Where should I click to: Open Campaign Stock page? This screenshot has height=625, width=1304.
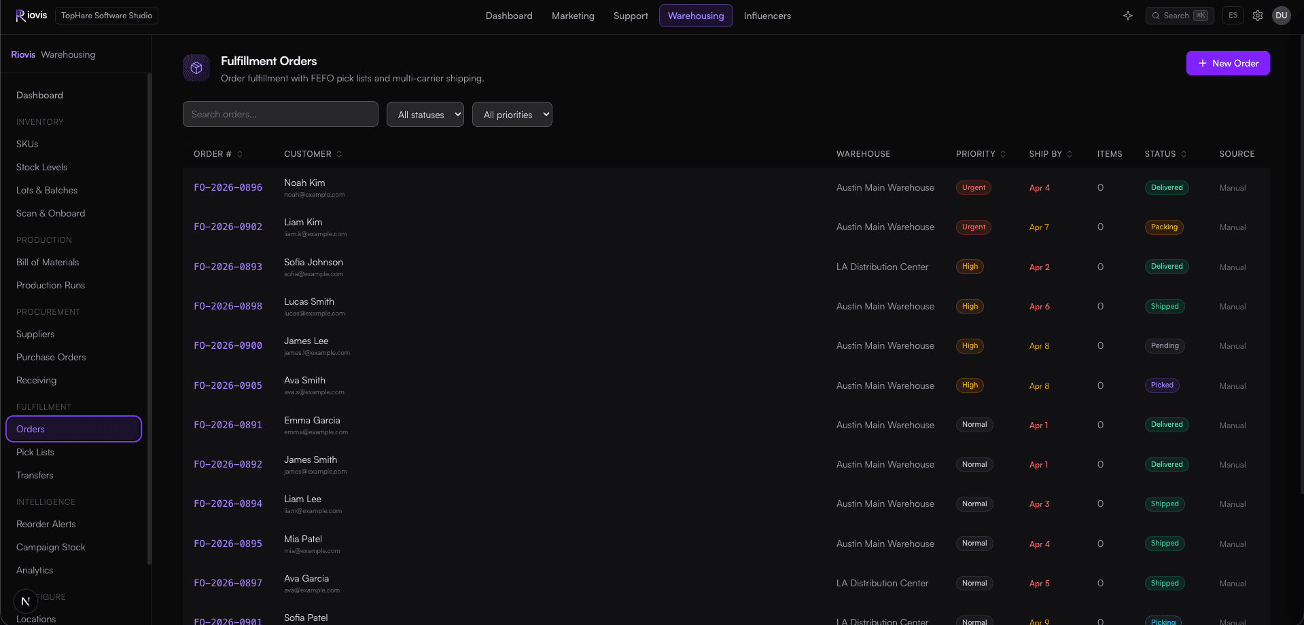click(73, 548)
